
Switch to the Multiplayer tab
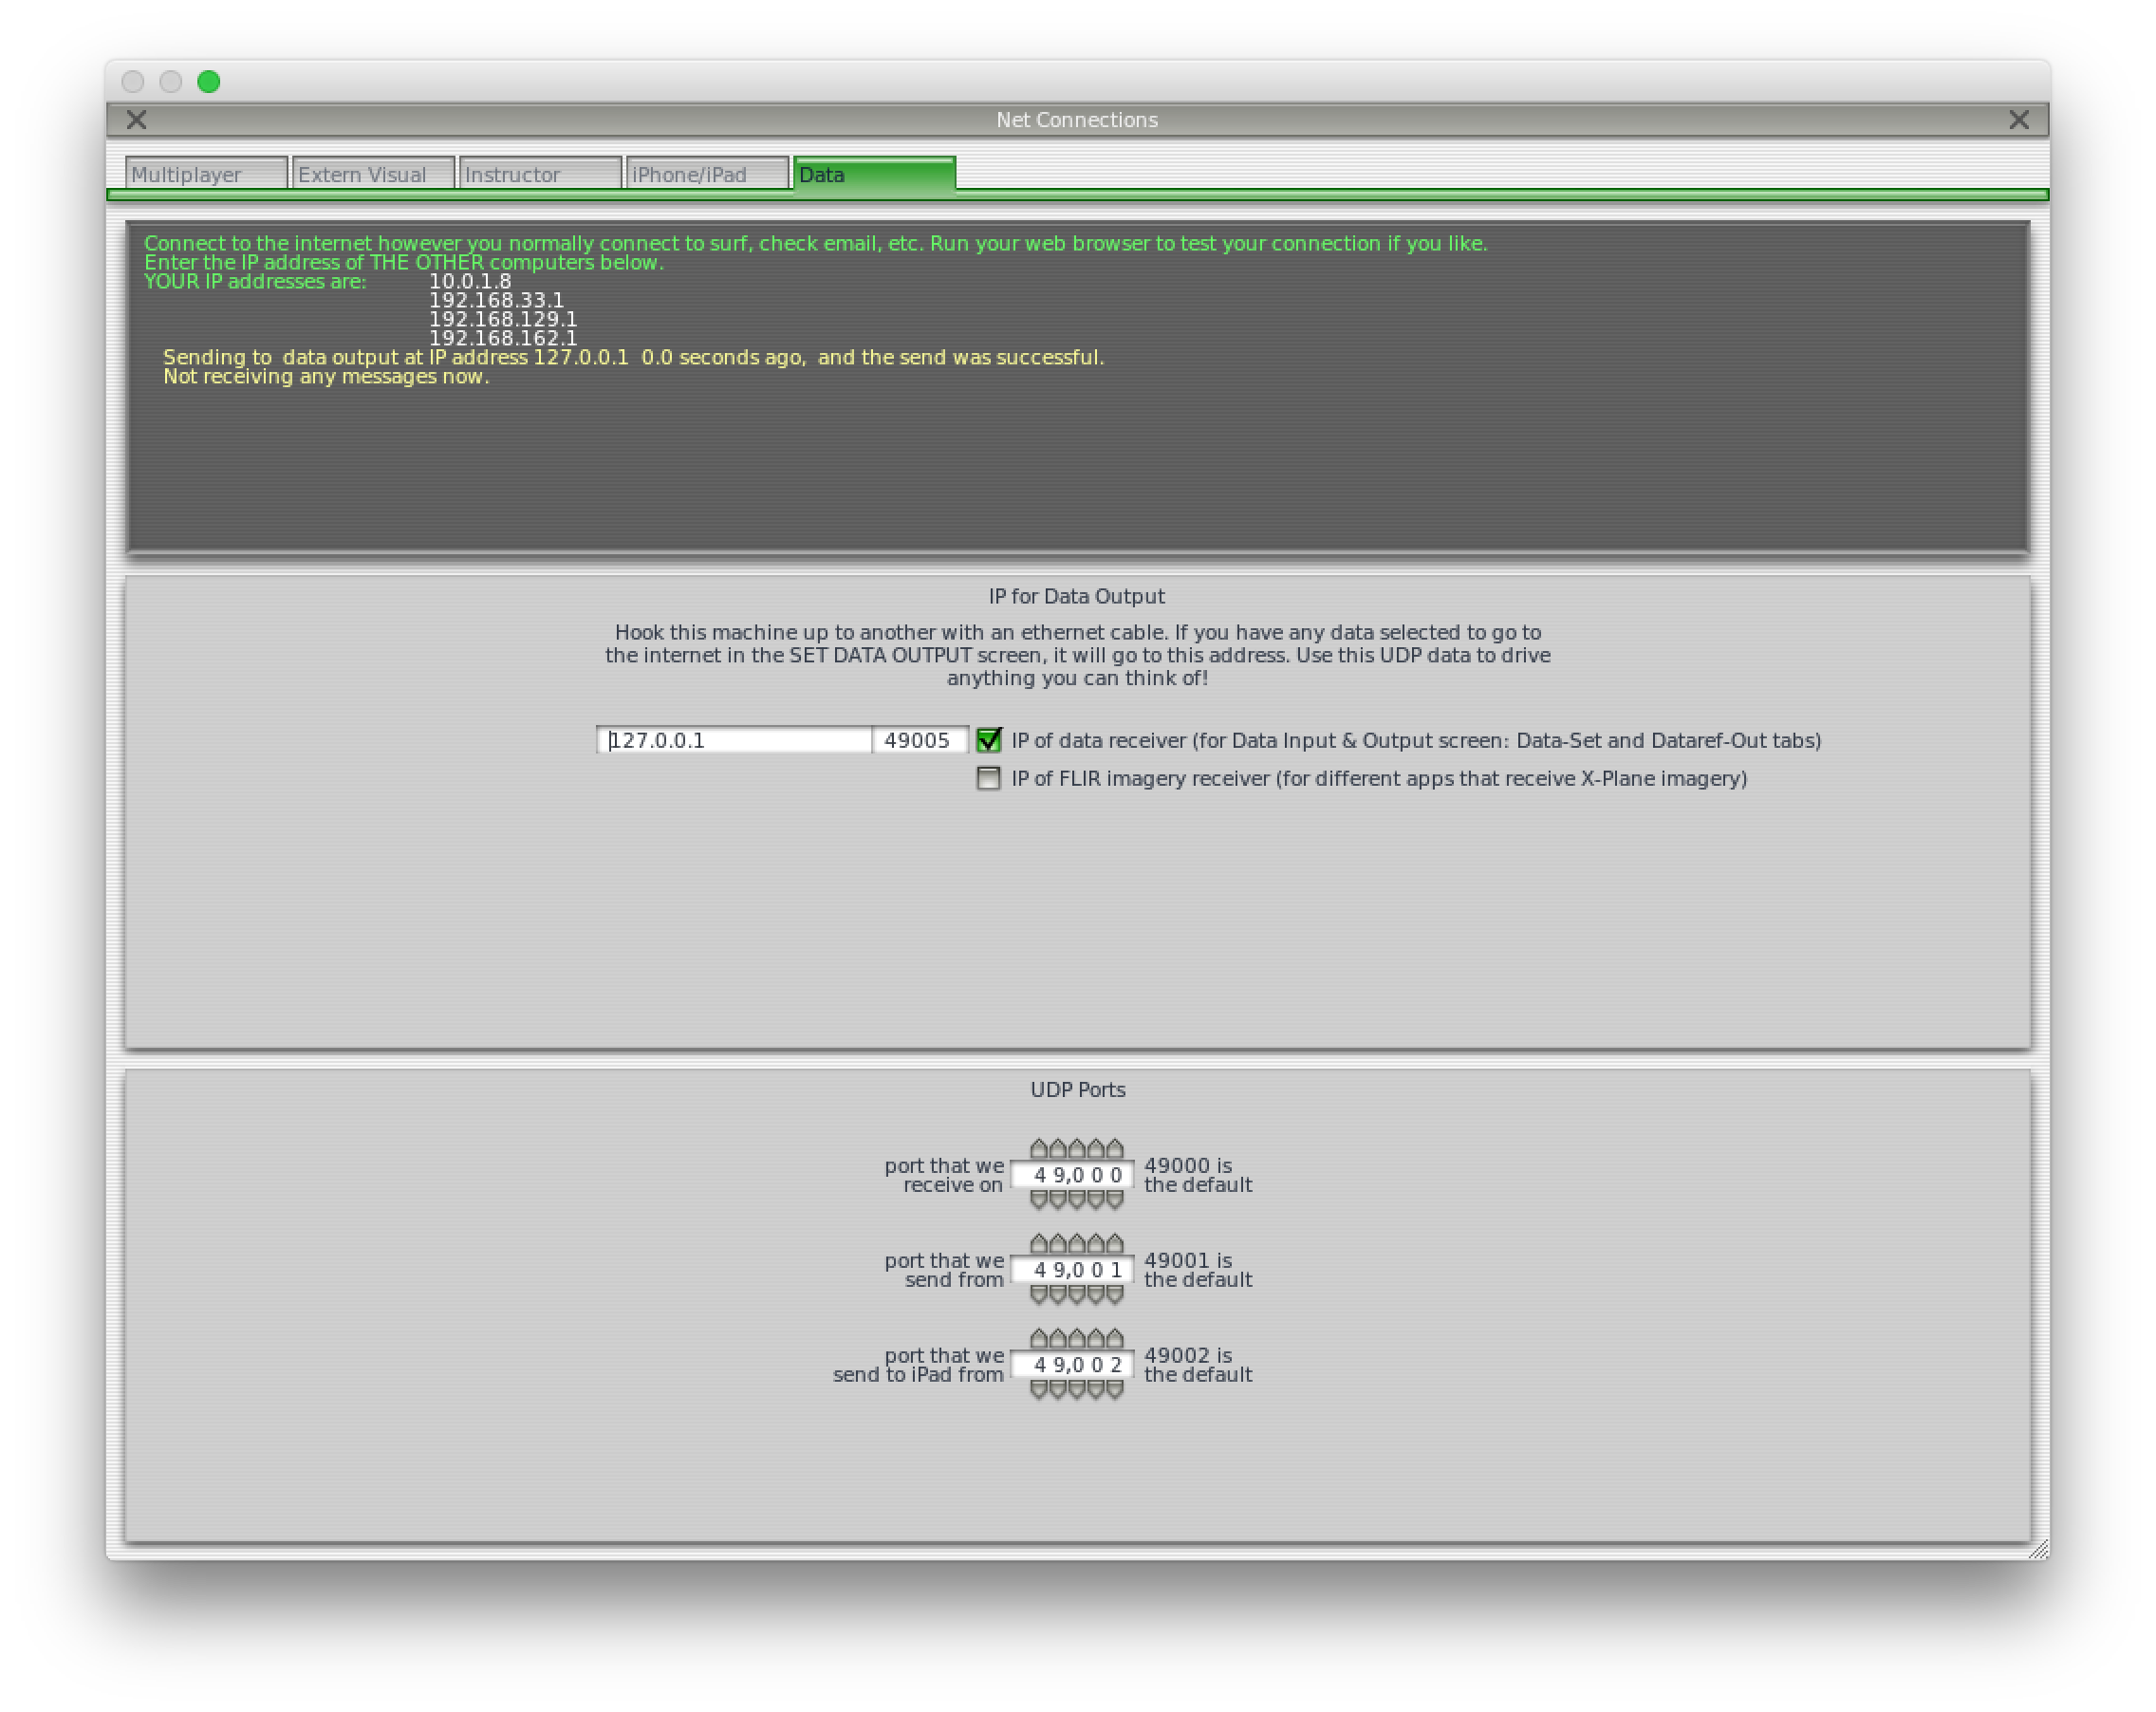[x=205, y=174]
